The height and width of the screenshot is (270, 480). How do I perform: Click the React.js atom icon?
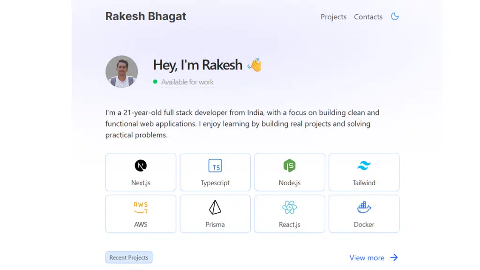(x=290, y=207)
